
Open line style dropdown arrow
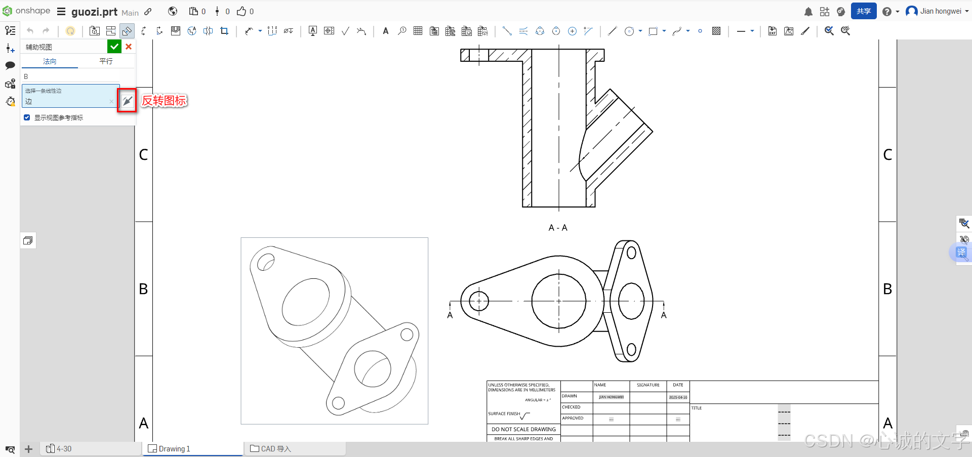click(752, 31)
